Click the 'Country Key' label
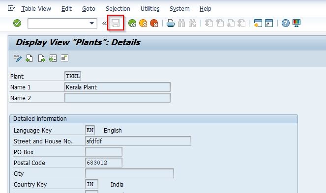 [30, 185]
